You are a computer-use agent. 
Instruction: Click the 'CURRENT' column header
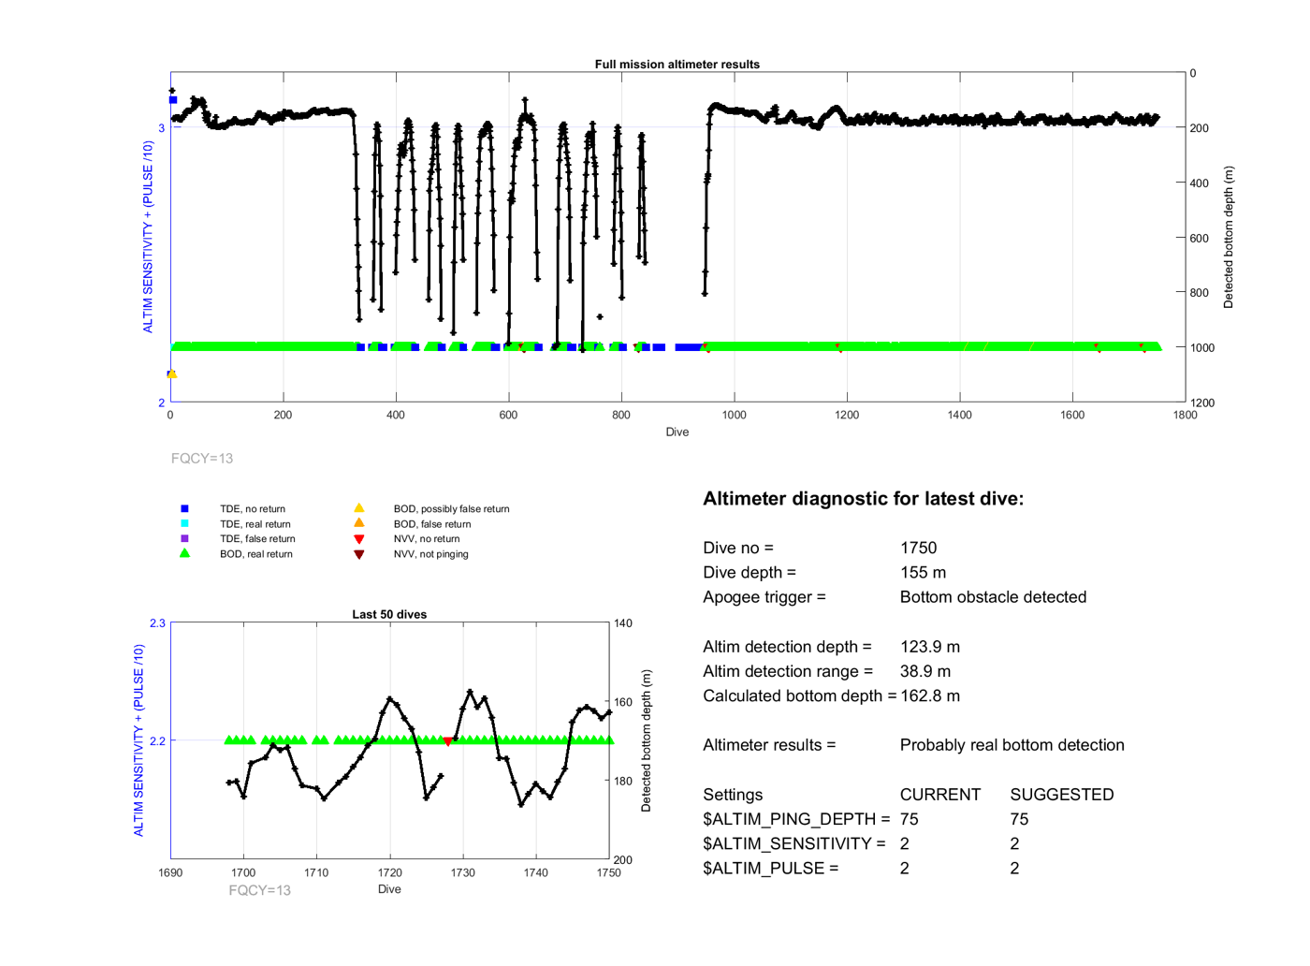940,795
